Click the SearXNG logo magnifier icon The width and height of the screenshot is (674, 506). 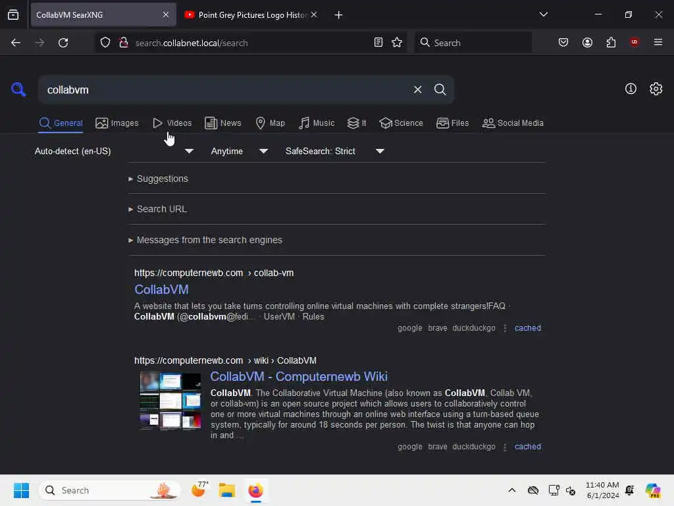click(x=18, y=90)
